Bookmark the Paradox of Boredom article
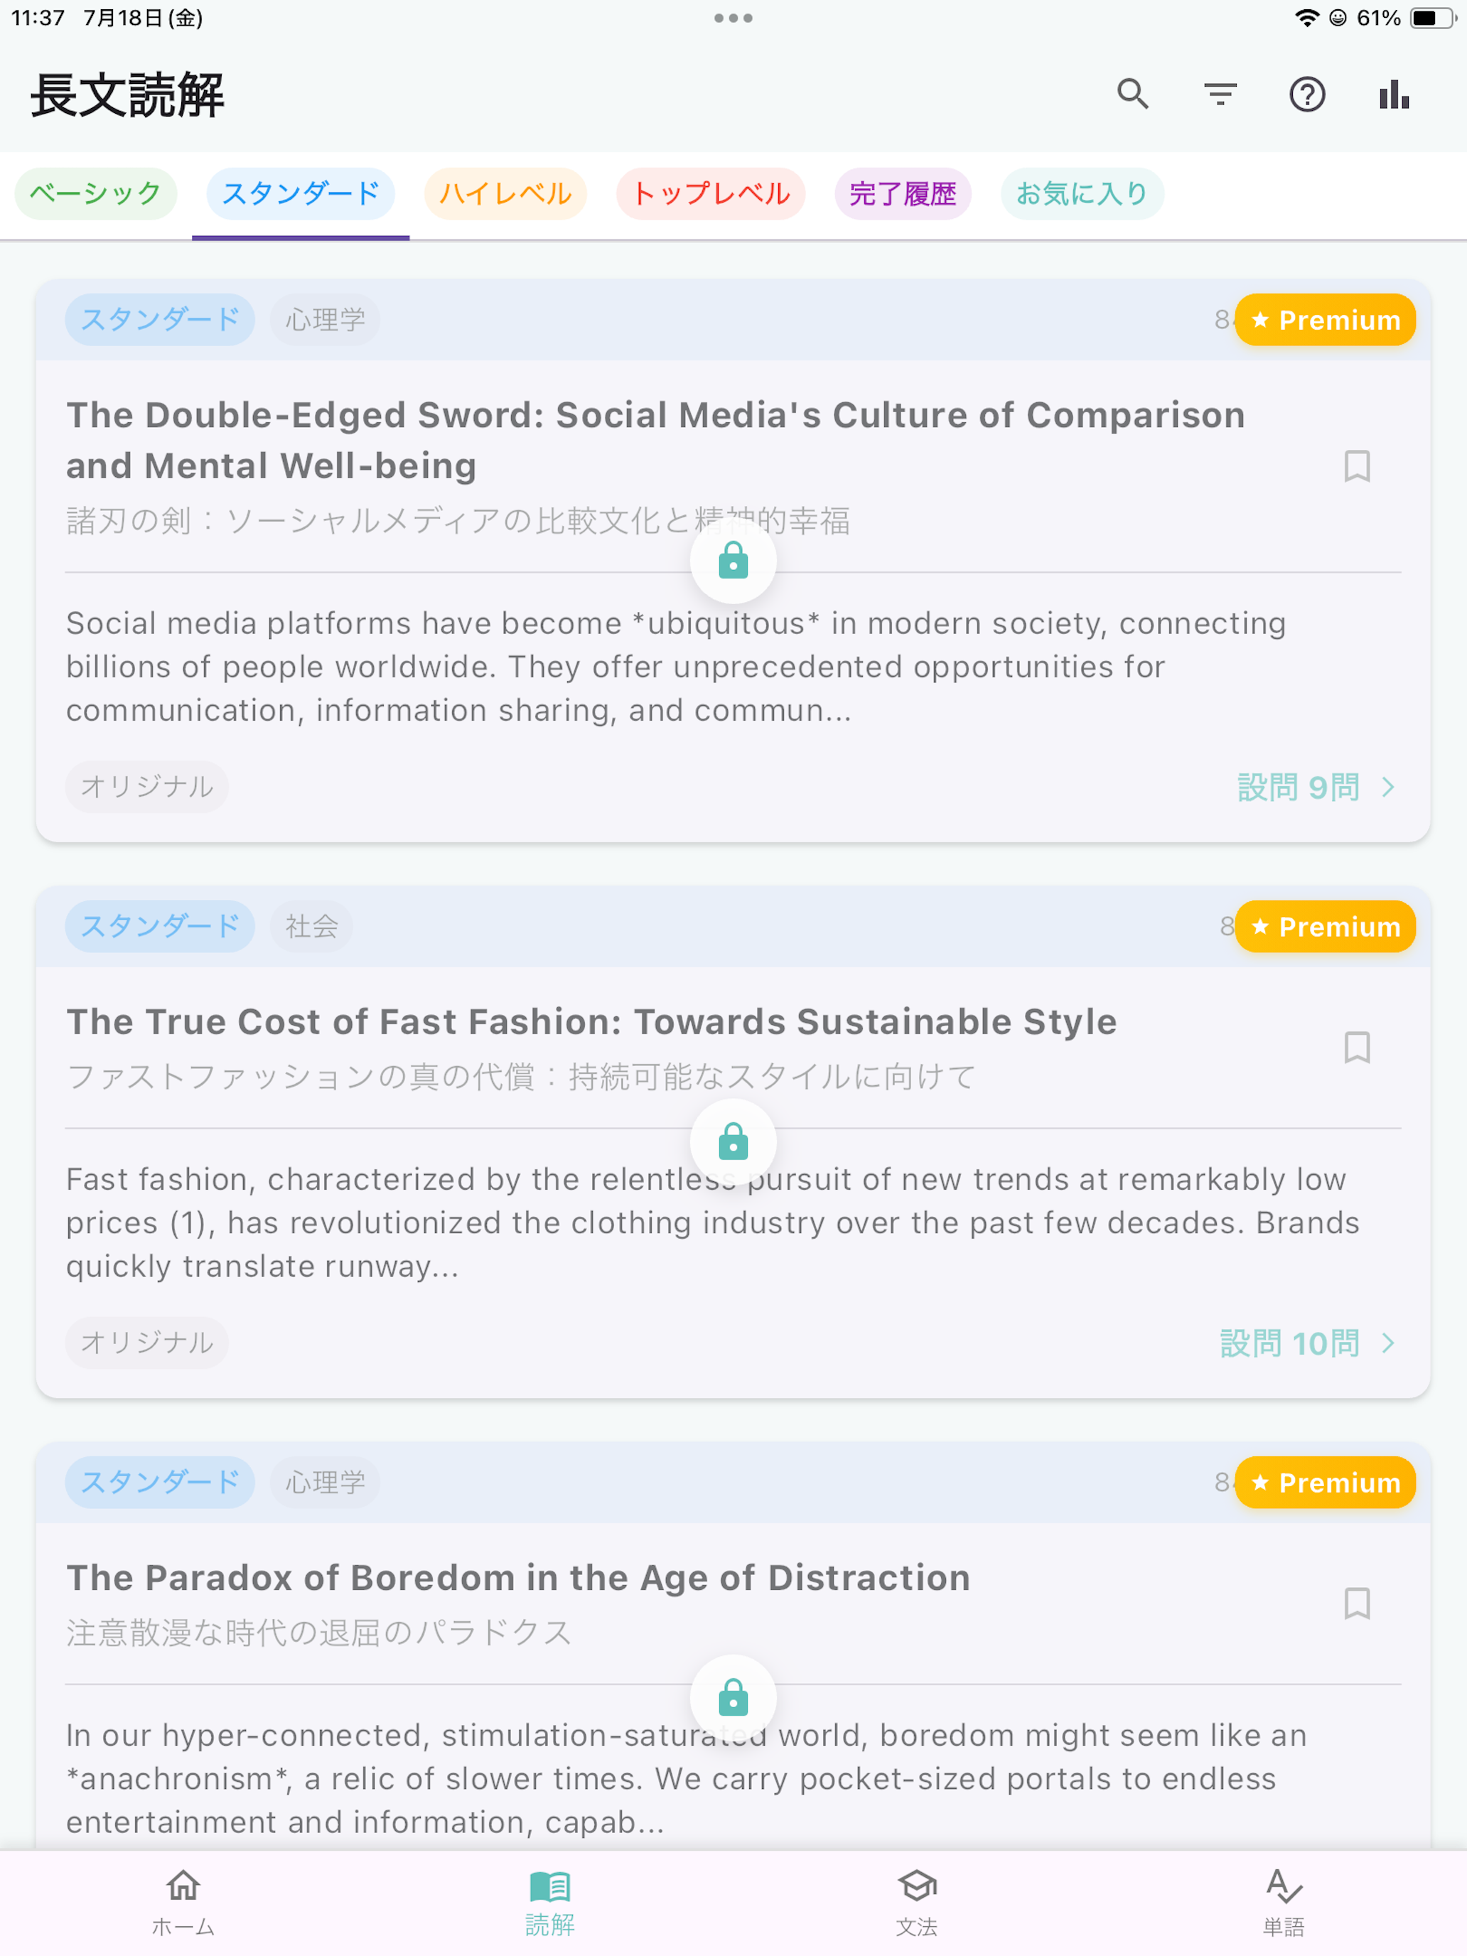 tap(1356, 1603)
